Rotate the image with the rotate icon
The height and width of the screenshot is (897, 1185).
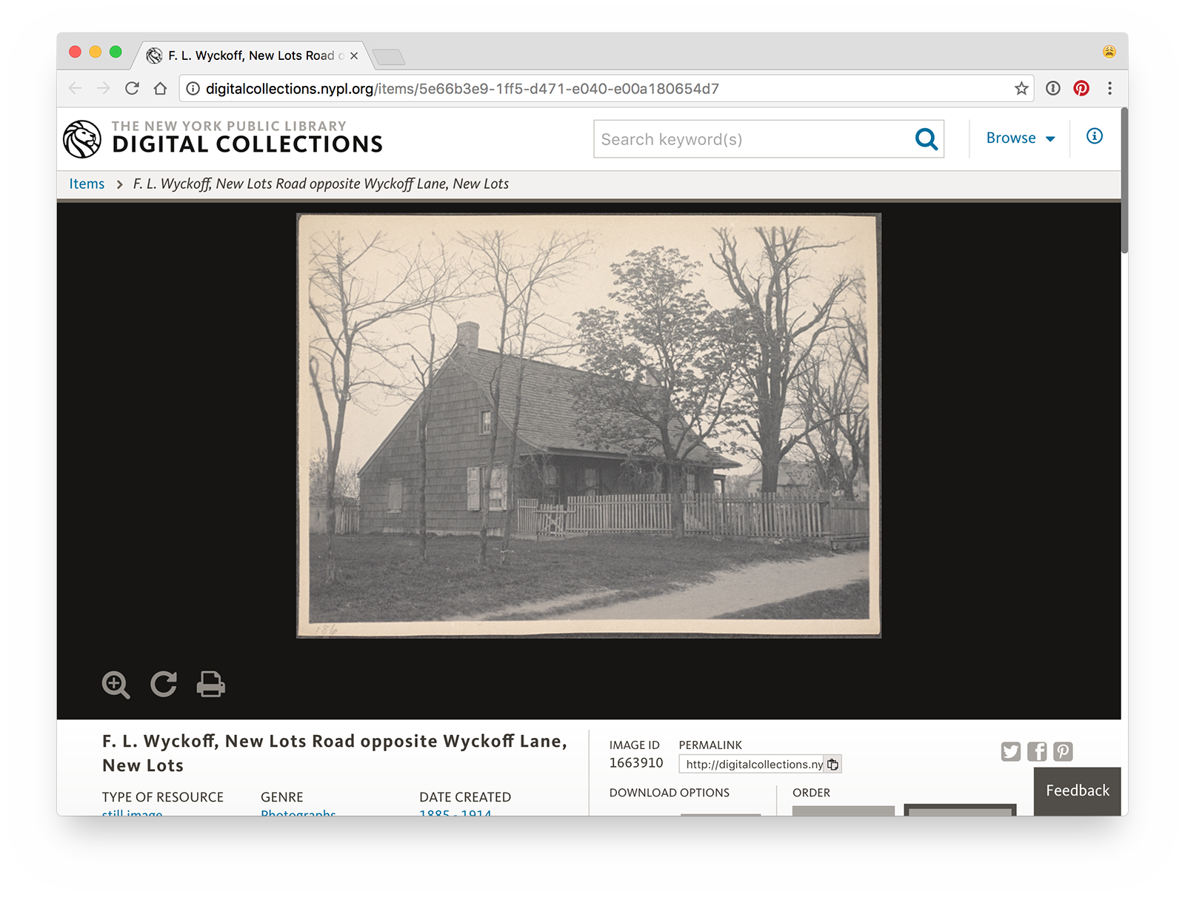click(164, 684)
